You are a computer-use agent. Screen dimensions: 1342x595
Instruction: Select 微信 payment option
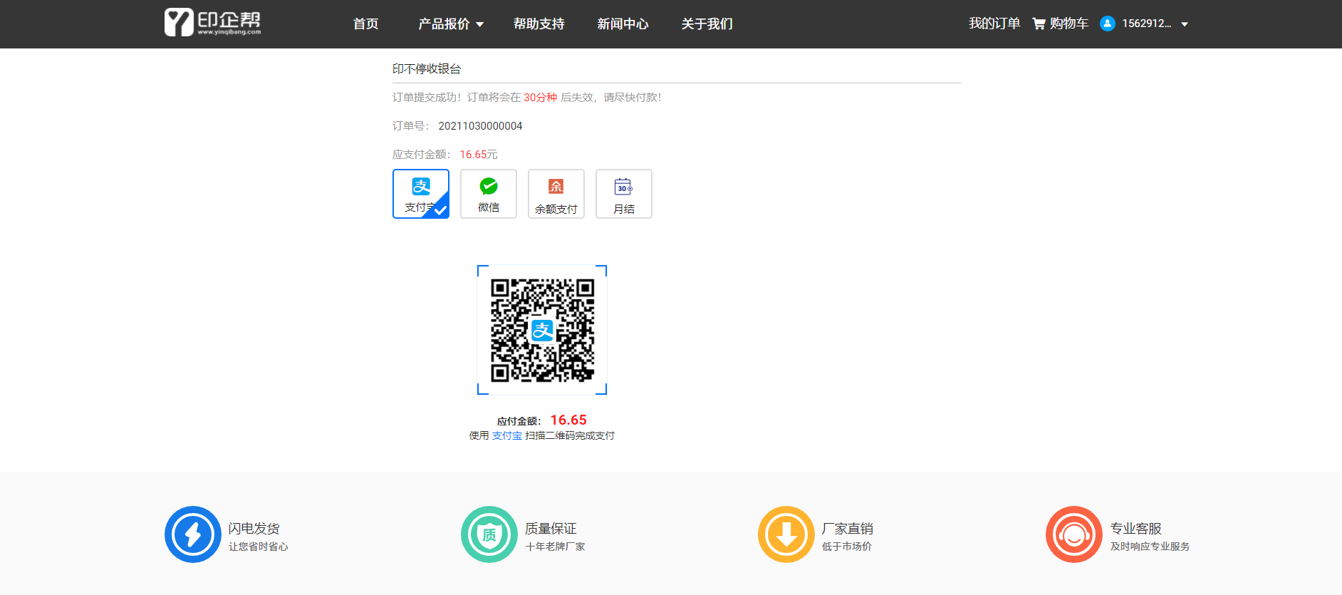488,194
